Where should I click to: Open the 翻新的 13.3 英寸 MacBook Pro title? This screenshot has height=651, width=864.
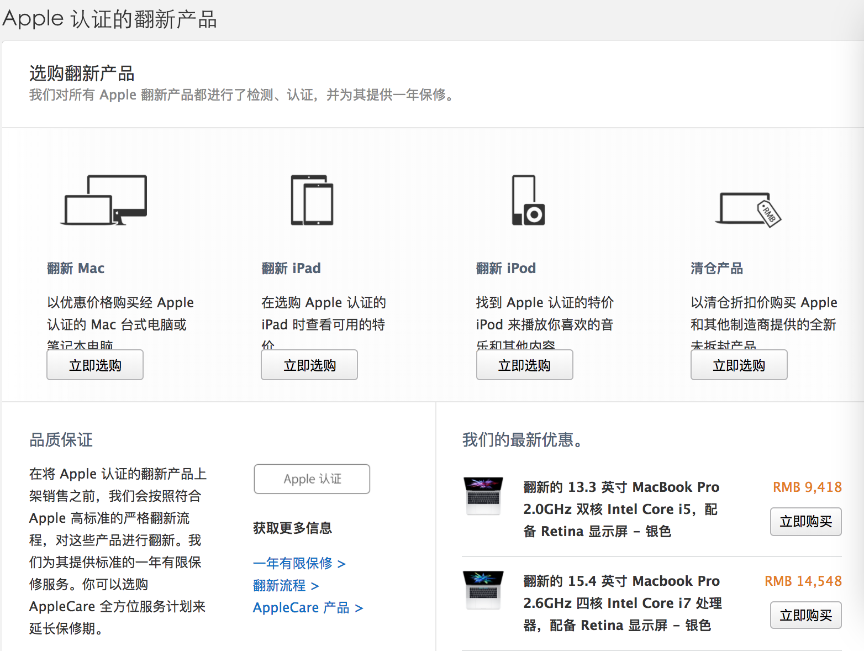tap(621, 509)
